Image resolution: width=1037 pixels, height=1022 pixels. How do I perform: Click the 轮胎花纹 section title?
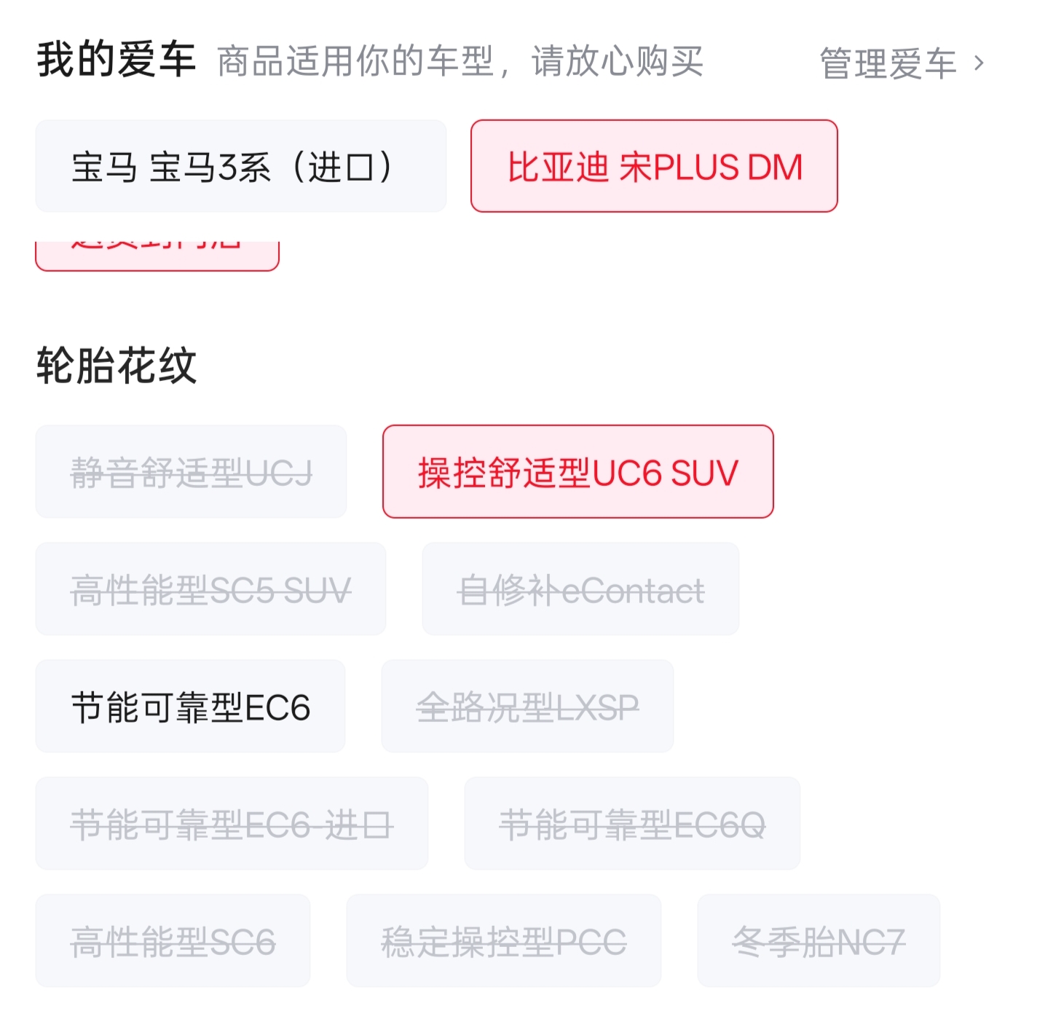[x=117, y=365]
